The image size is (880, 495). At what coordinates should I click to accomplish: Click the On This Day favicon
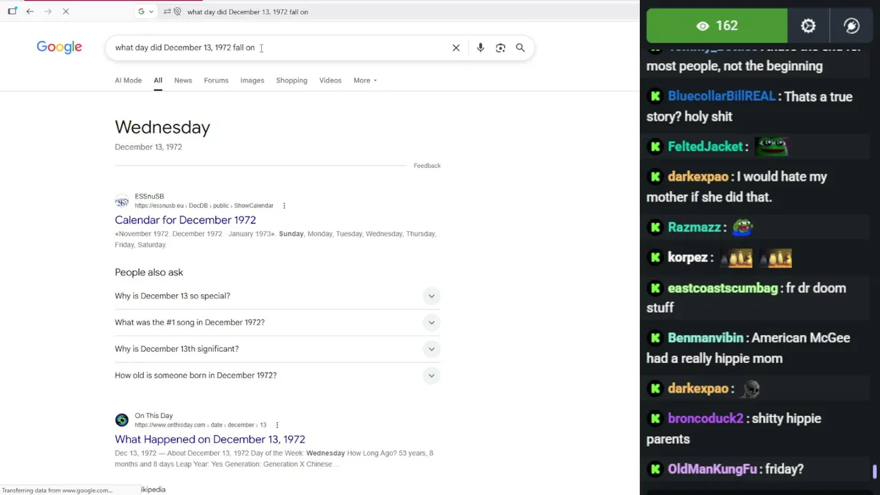122,420
